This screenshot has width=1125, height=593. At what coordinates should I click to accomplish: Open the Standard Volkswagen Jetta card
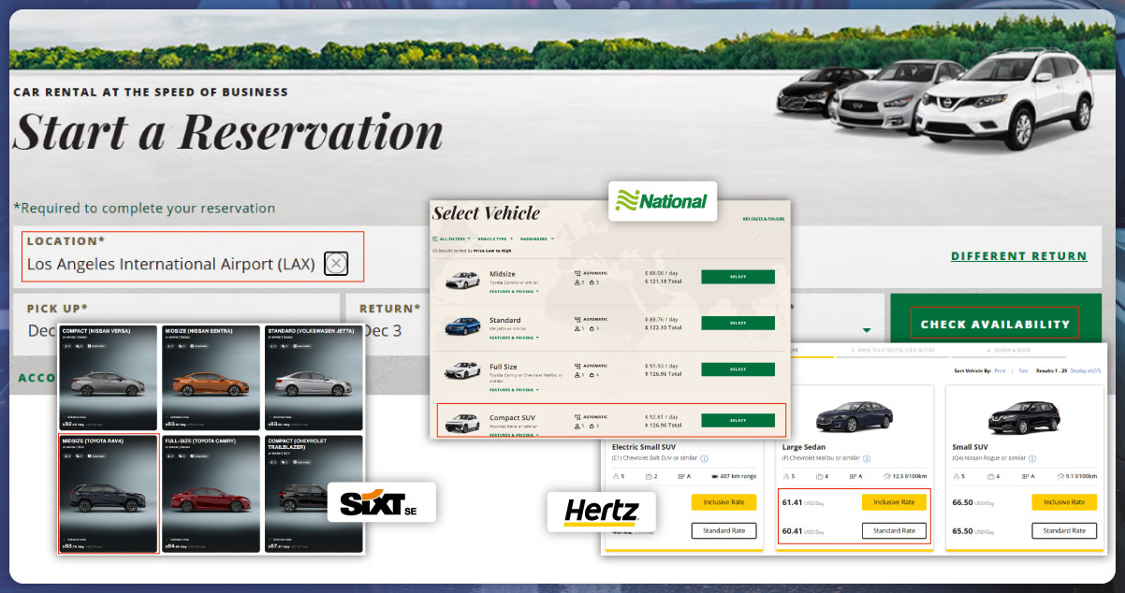point(314,379)
